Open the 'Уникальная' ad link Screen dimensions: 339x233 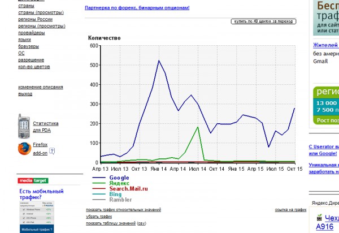pos(324,165)
